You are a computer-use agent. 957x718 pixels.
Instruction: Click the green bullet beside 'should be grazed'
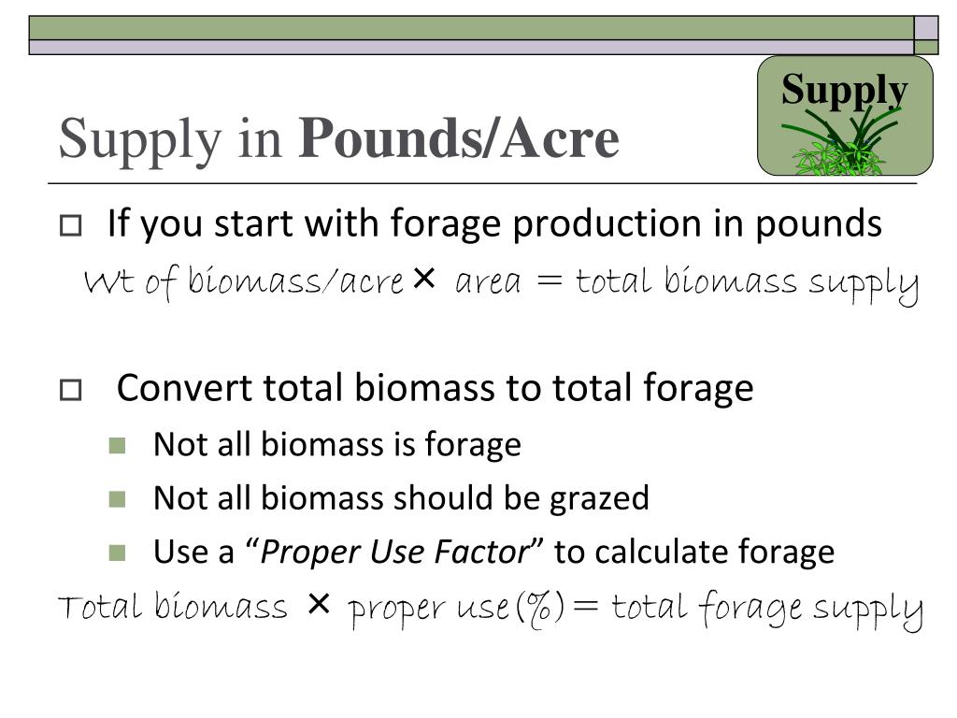click(117, 499)
